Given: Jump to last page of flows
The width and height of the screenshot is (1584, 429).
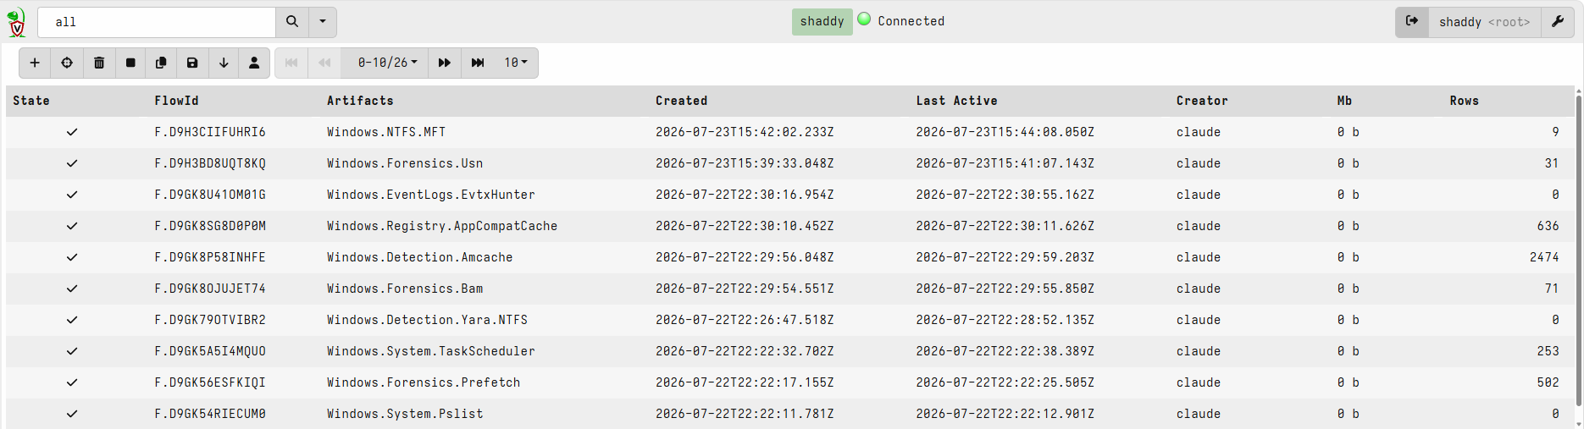Looking at the screenshot, I should [478, 63].
